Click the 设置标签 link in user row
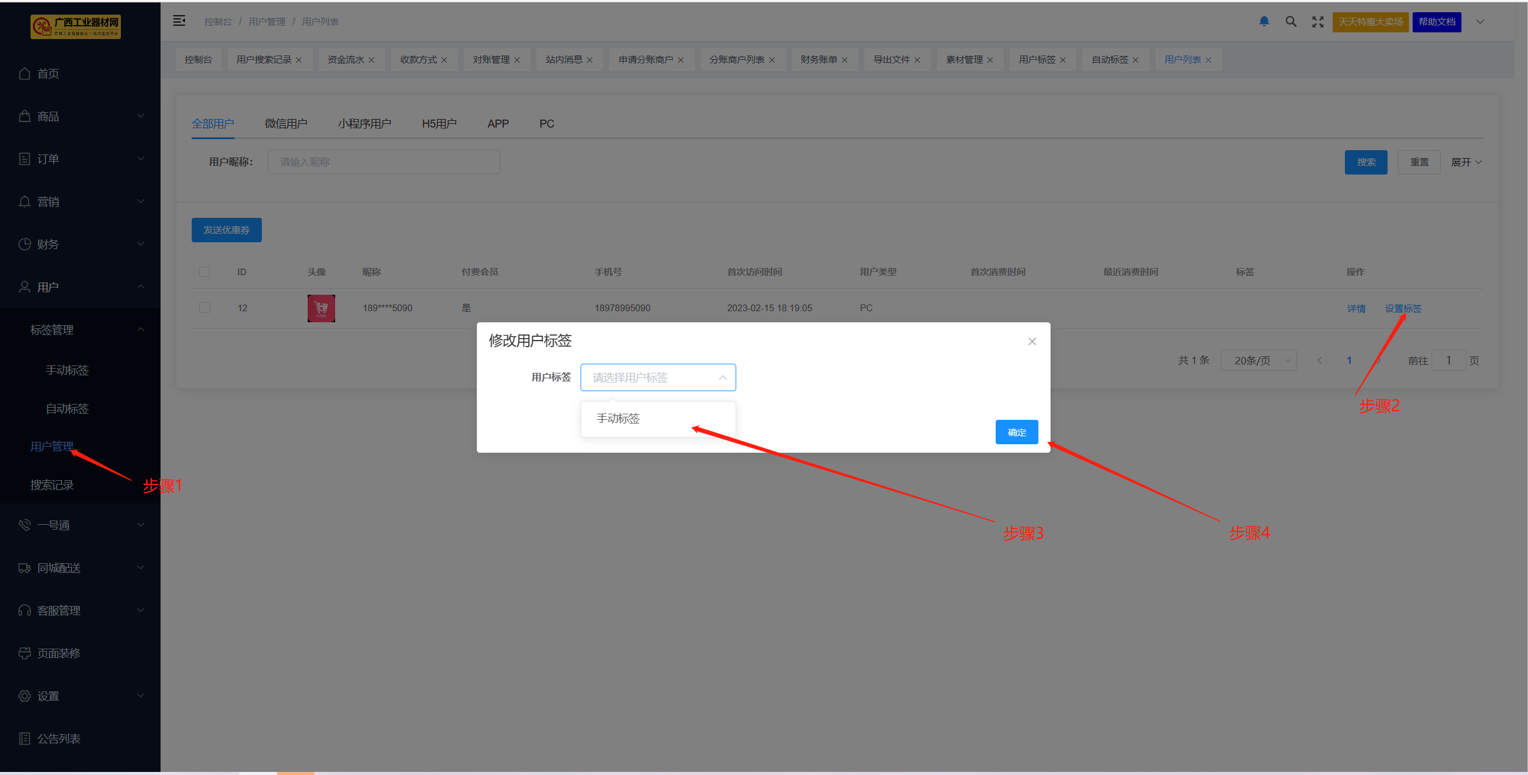Image resolution: width=1528 pixels, height=775 pixels. (x=1403, y=308)
